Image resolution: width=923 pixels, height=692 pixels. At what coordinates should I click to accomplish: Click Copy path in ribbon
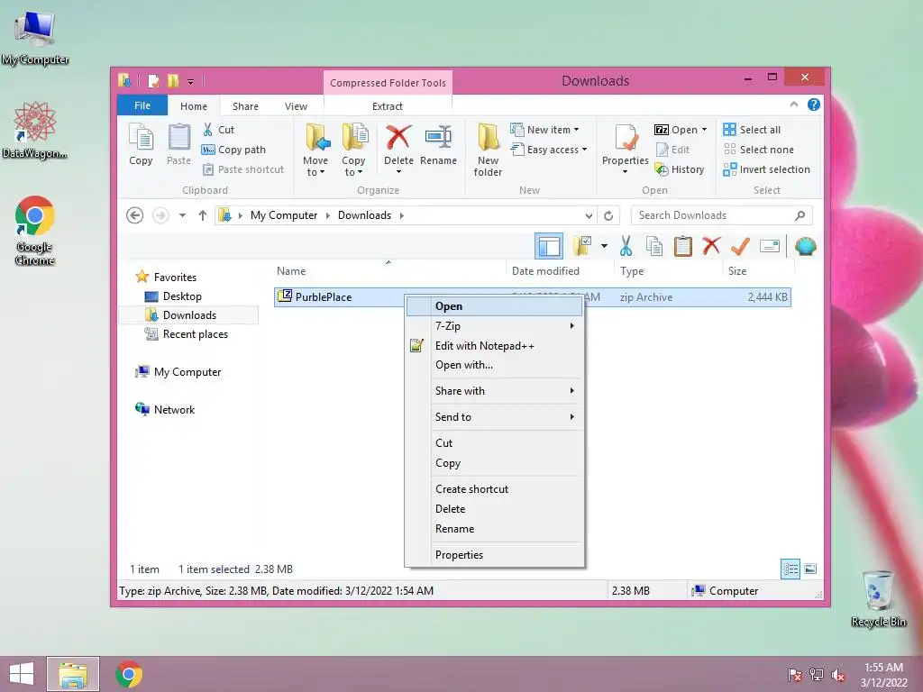coord(234,150)
